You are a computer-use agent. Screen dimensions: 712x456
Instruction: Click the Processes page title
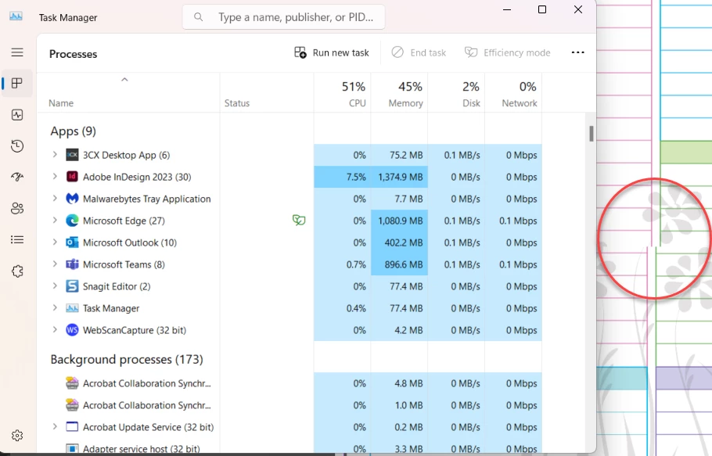coord(73,54)
